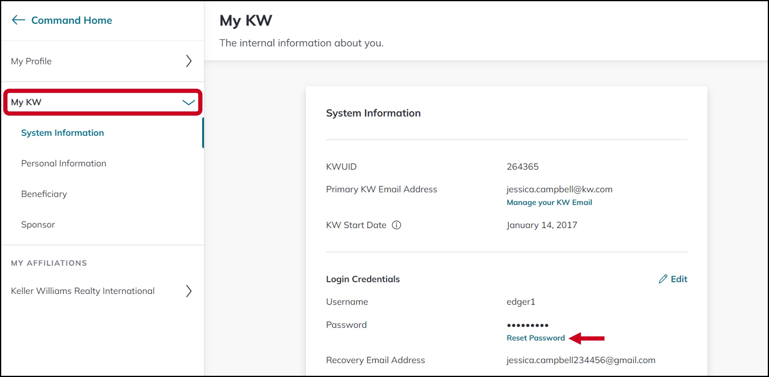This screenshot has width=769, height=377.
Task: Click the back arrow beside Command Home
Action: click(18, 20)
